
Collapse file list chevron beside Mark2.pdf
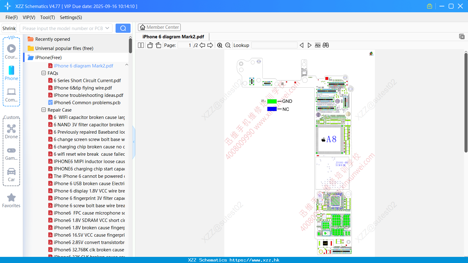click(127, 65)
